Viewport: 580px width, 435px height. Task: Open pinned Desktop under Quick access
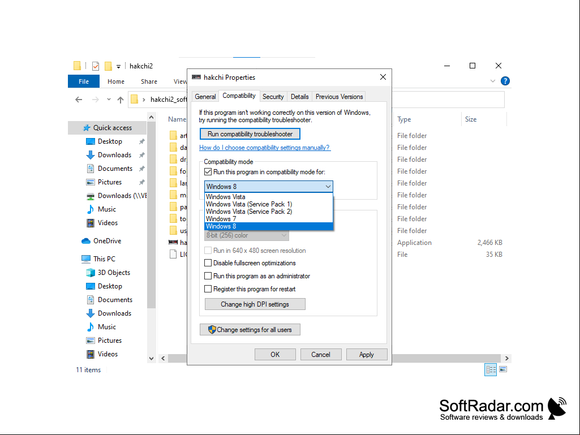[109, 141]
